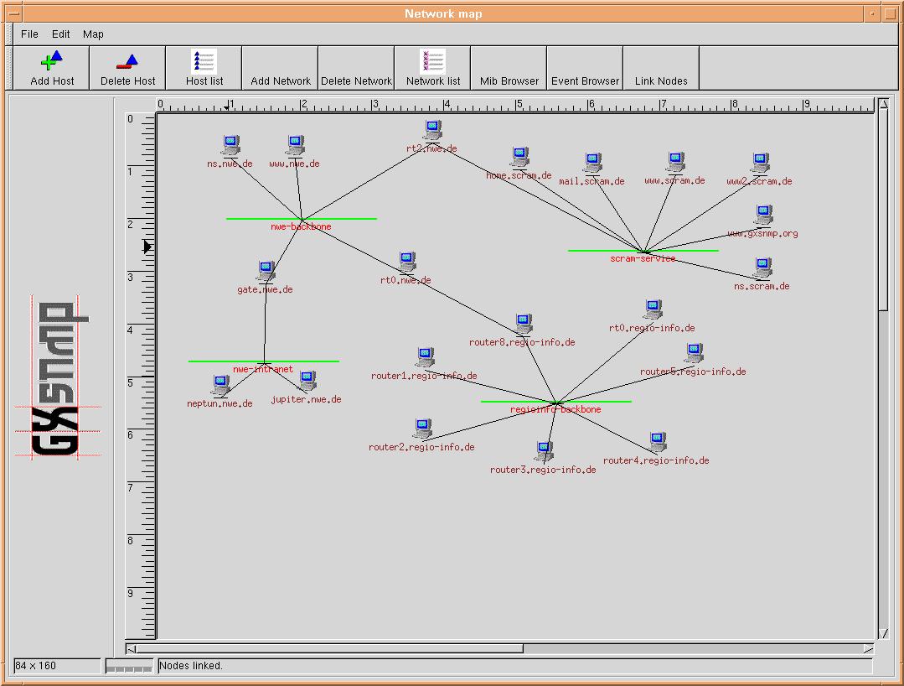Select the mail.scram.de host icon
The image size is (904, 686).
tap(592, 164)
